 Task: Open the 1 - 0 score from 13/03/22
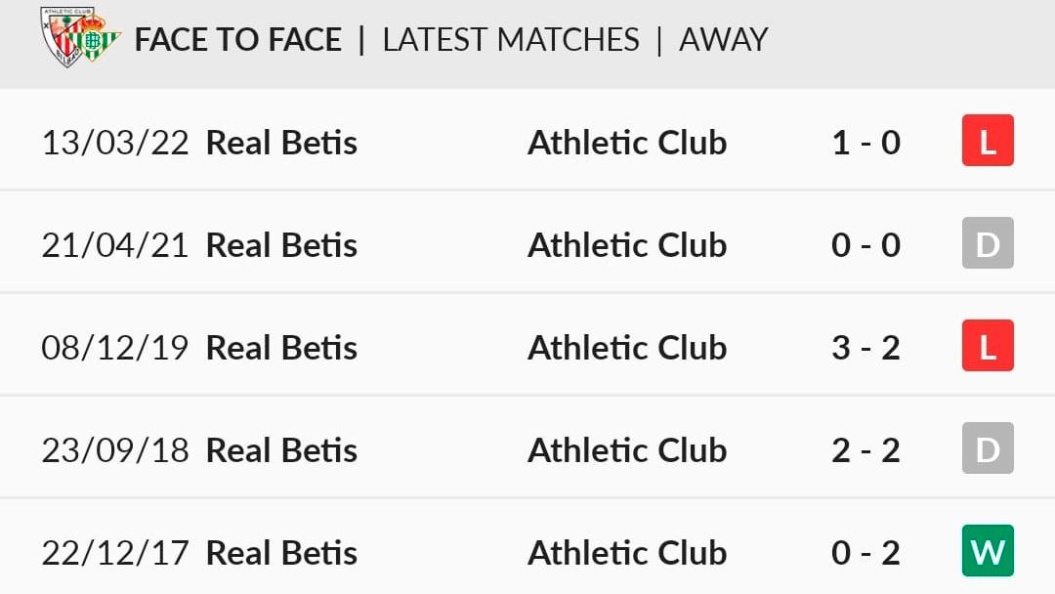click(x=865, y=143)
